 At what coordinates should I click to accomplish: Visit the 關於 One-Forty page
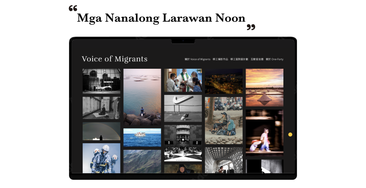tap(274, 59)
